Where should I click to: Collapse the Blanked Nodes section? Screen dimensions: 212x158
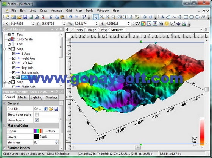click(5, 148)
